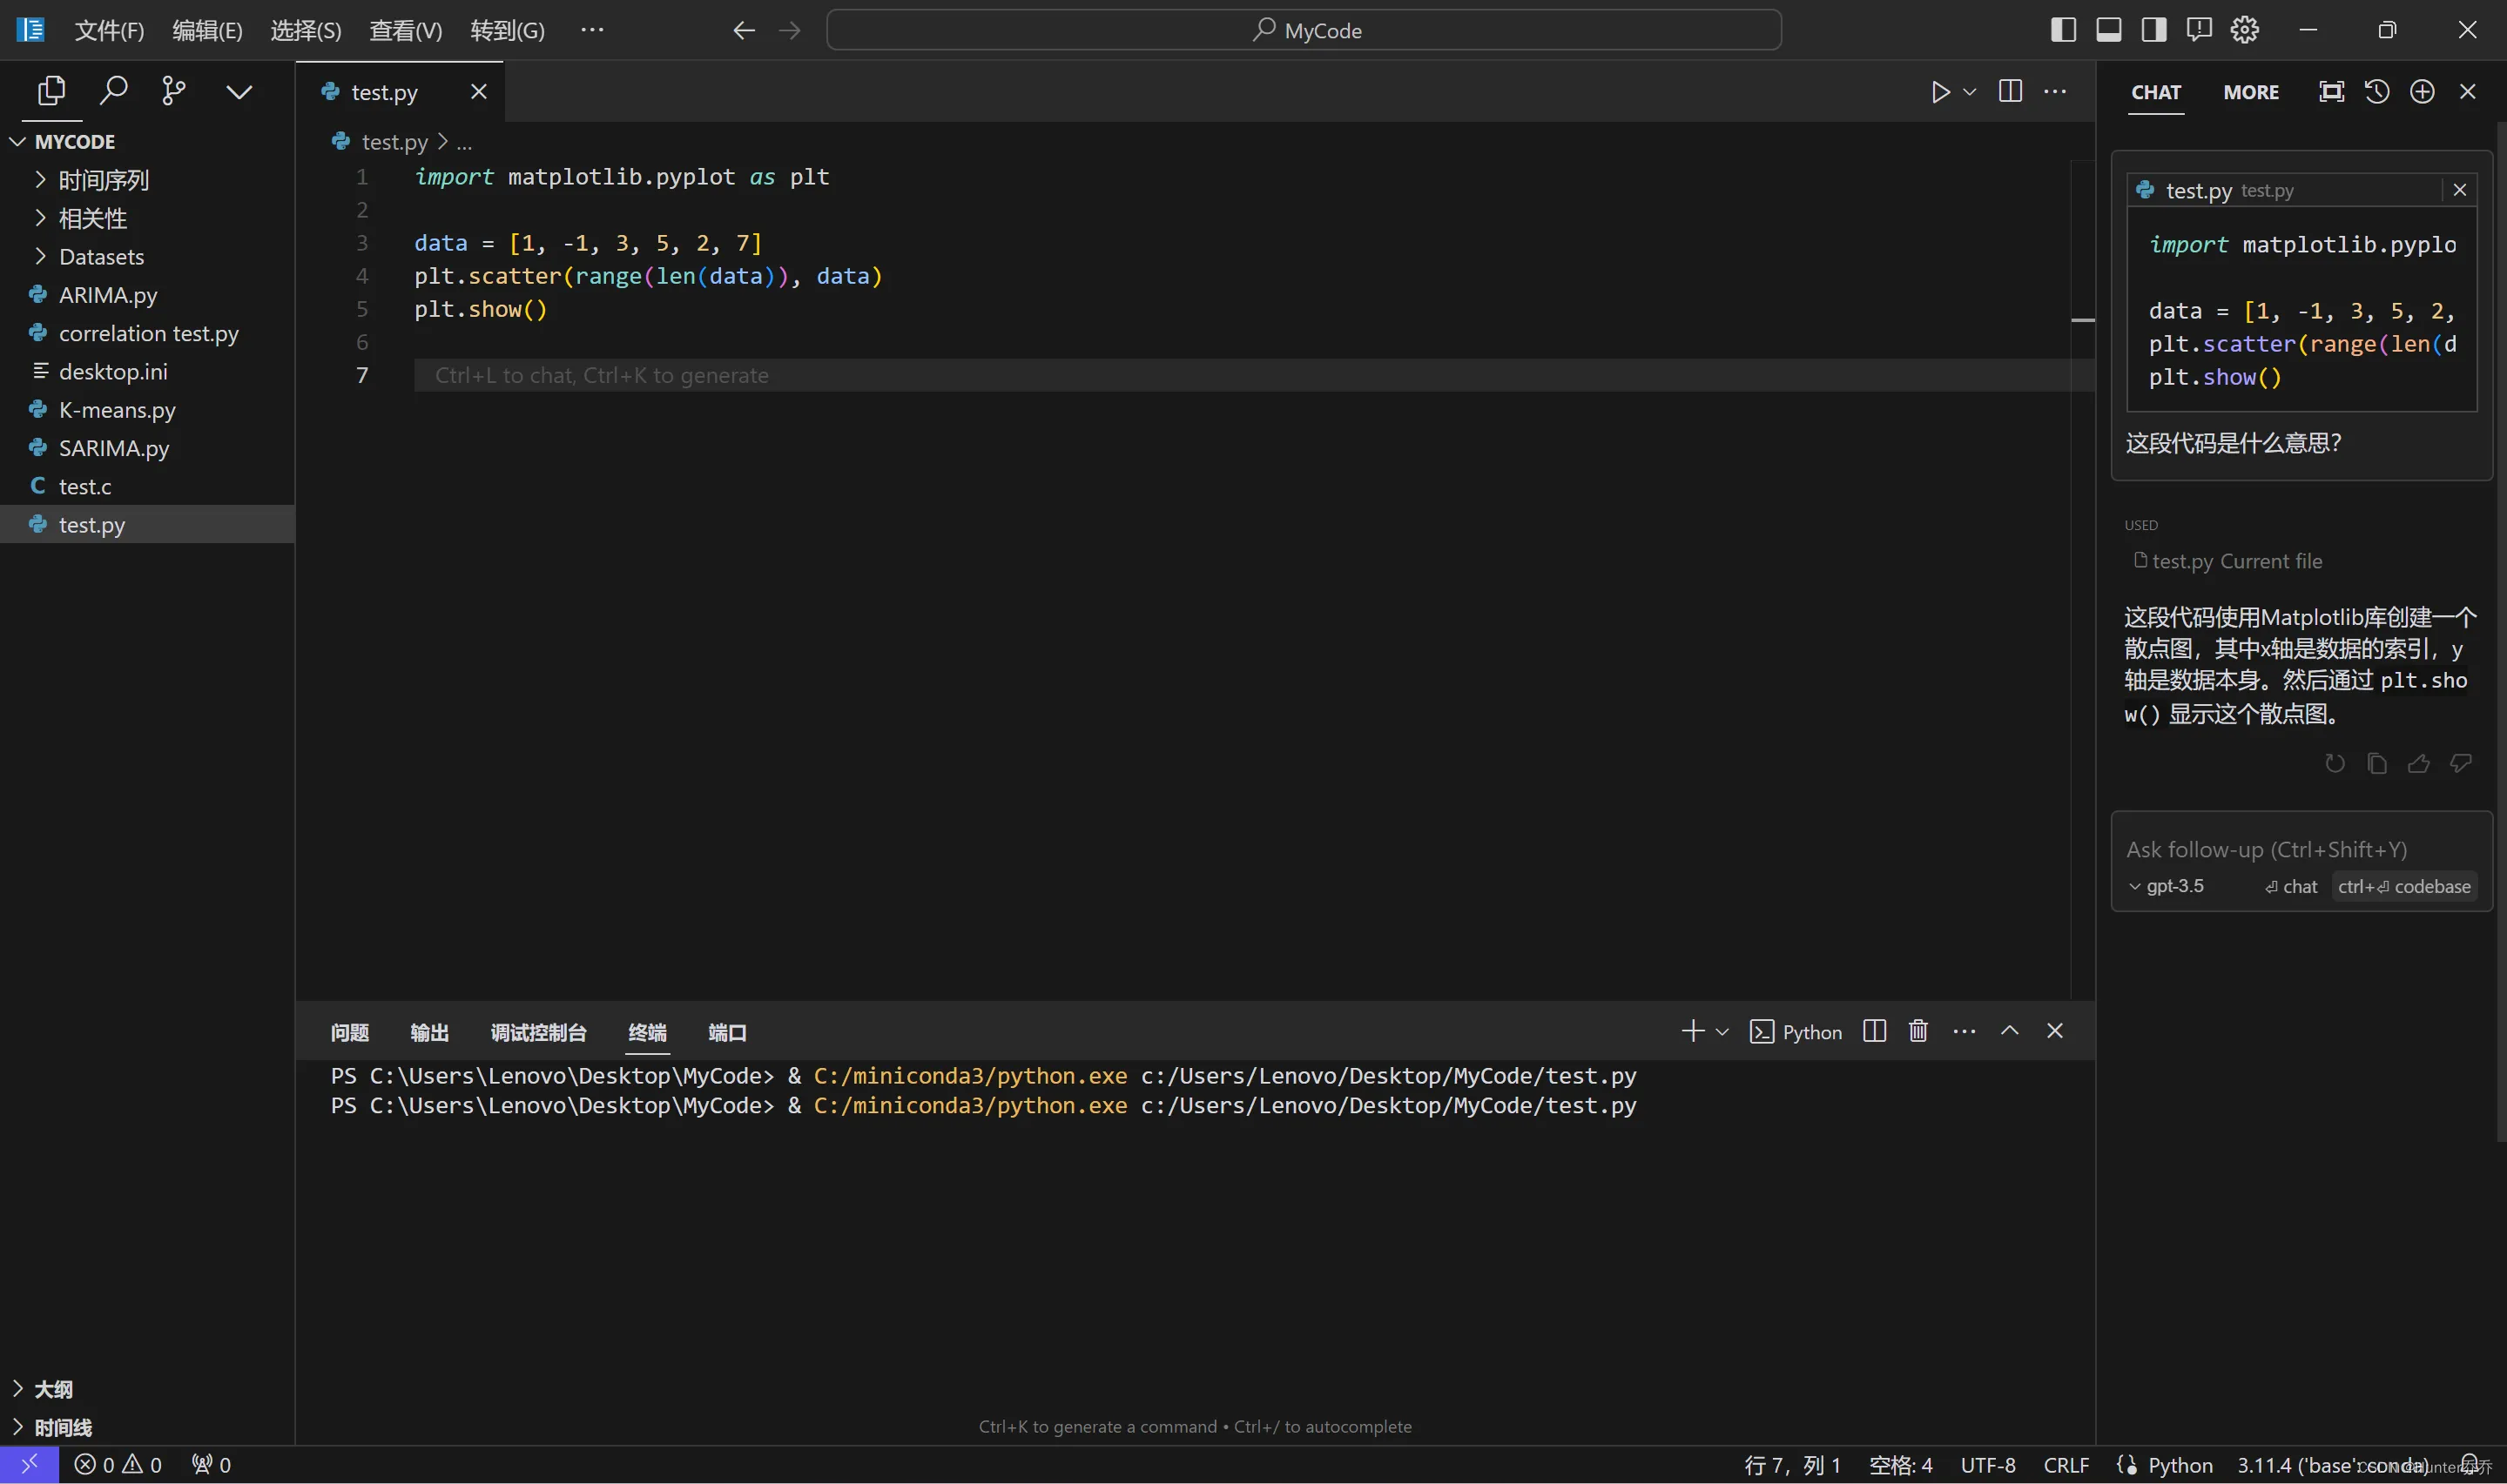The width and height of the screenshot is (2507, 1484).
Task: Toggle the primary left sidebar layout
Action: click(2063, 30)
